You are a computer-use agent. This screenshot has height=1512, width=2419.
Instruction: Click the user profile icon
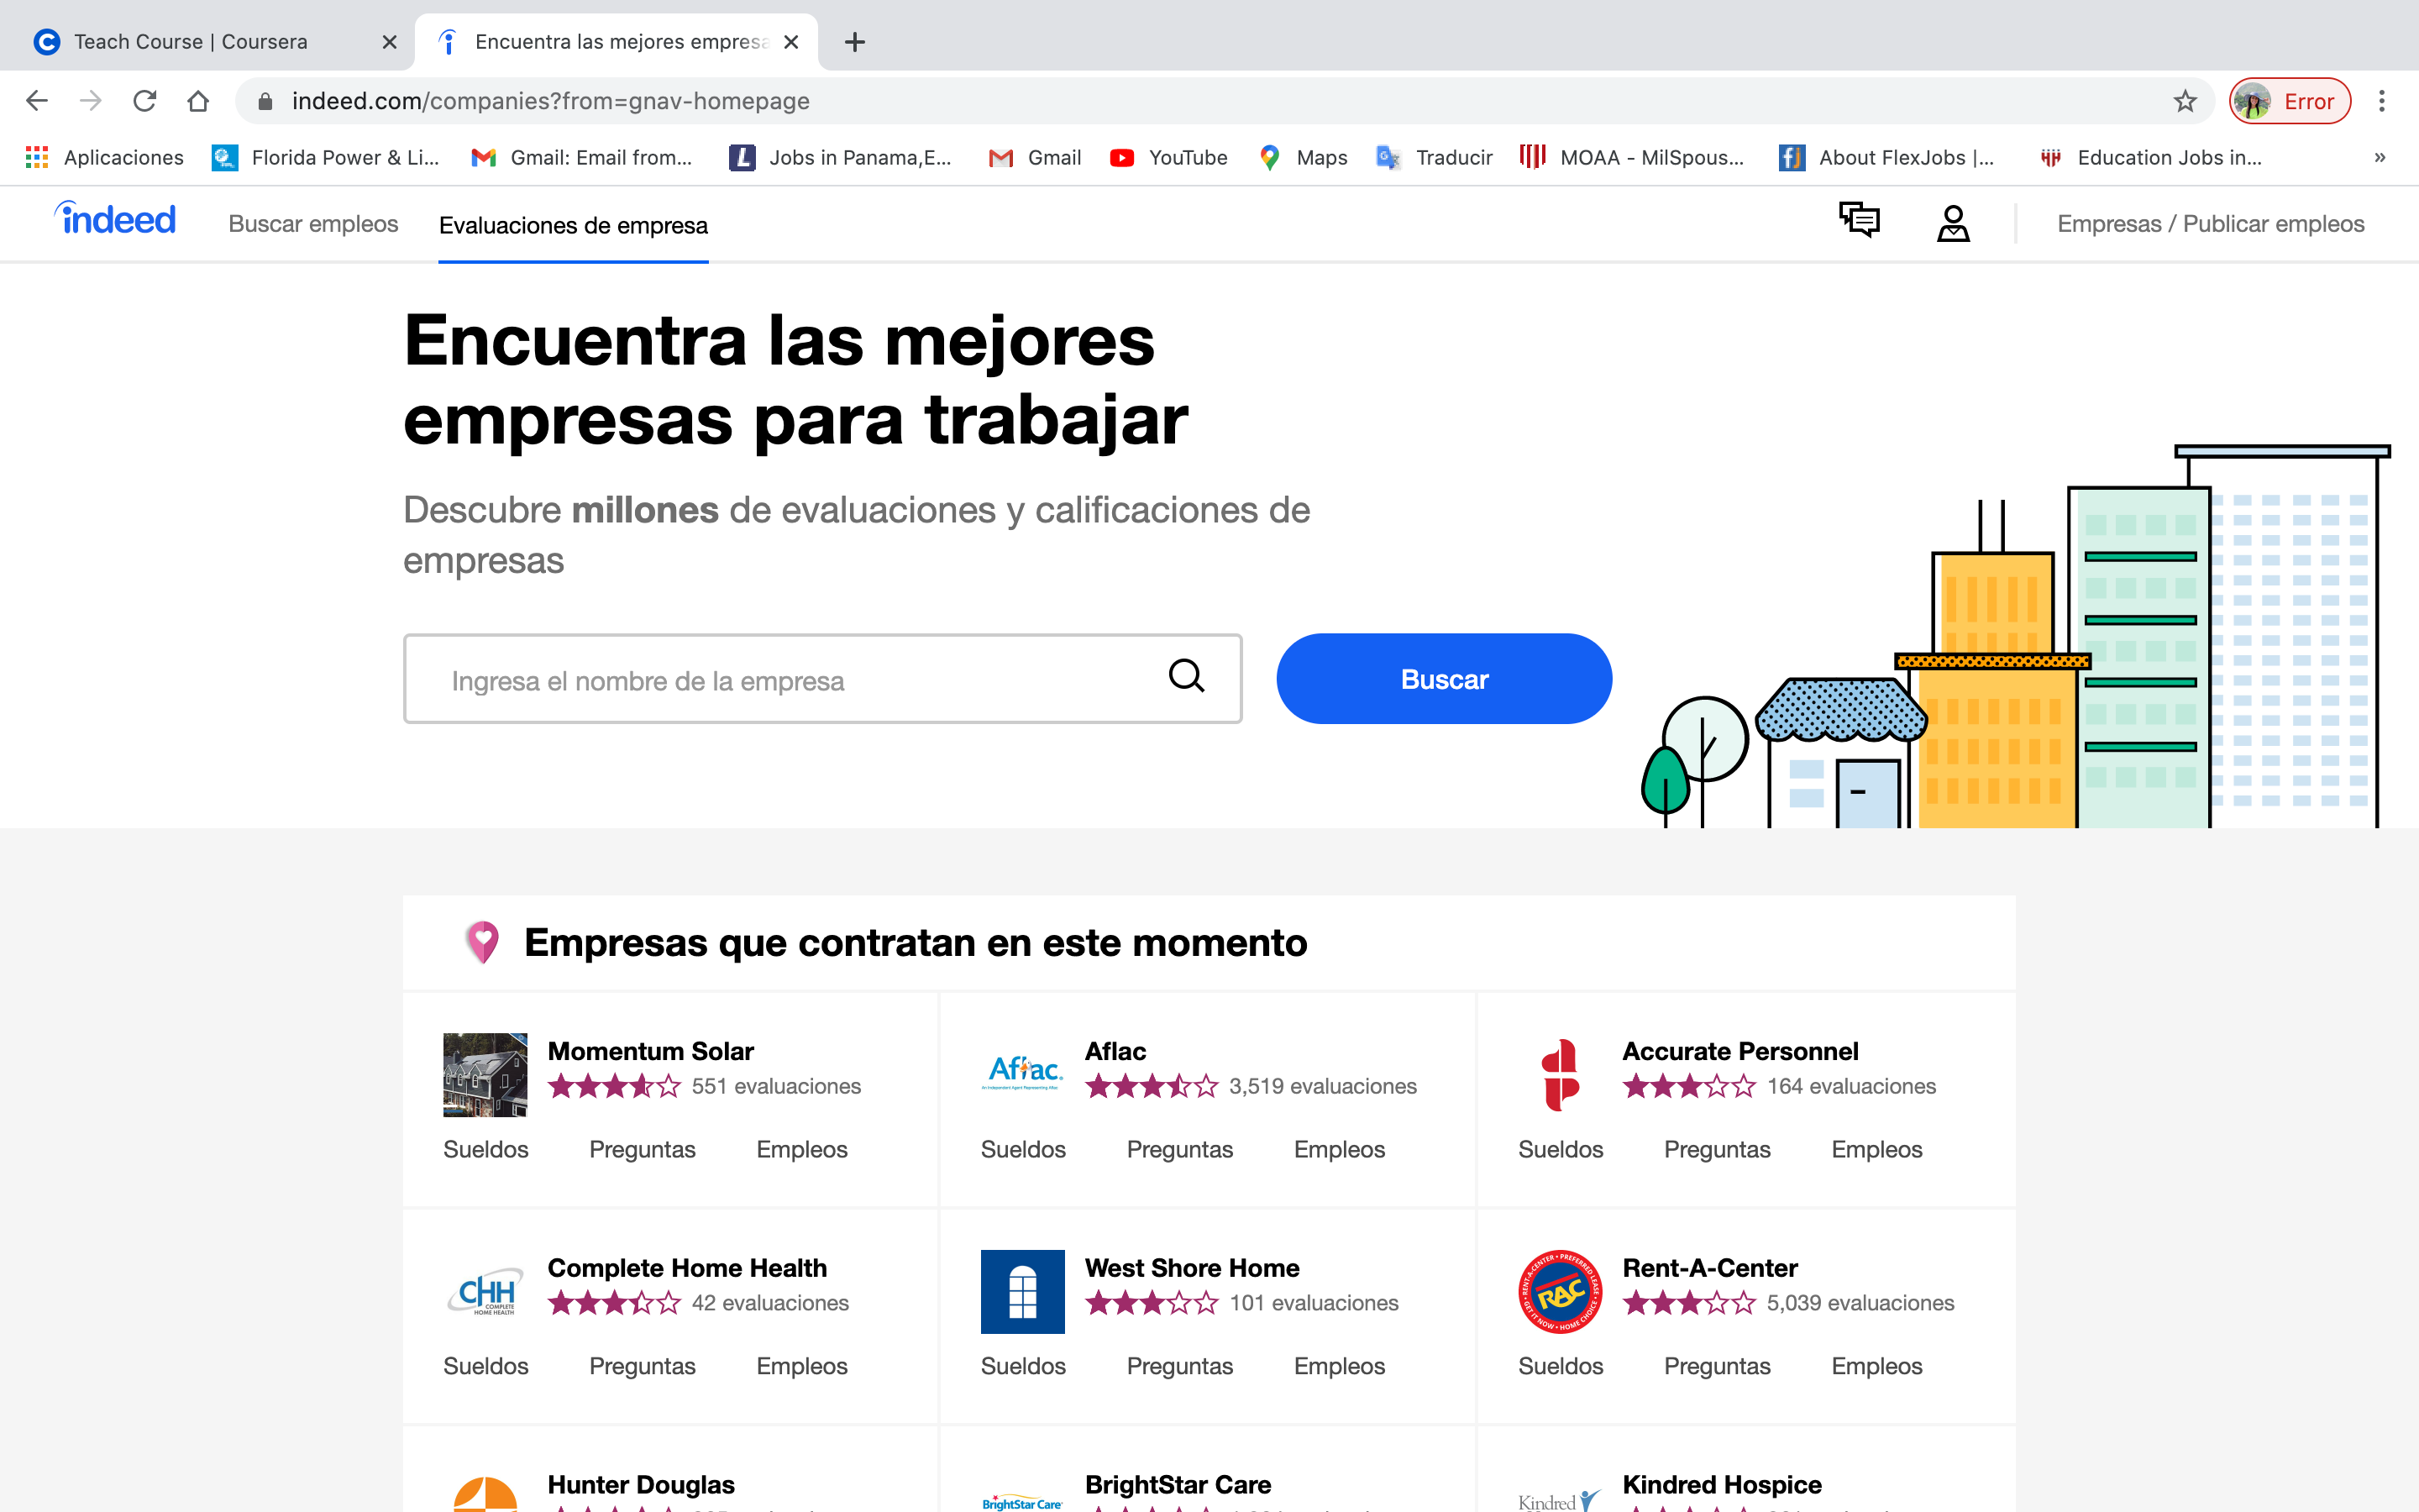[1952, 223]
